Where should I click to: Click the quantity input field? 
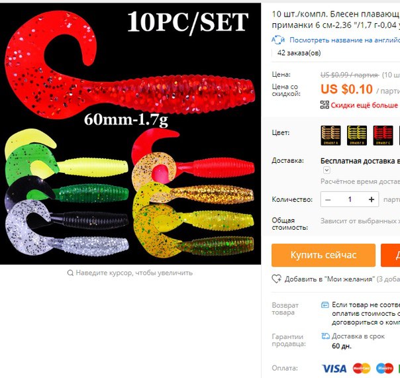(x=350, y=199)
